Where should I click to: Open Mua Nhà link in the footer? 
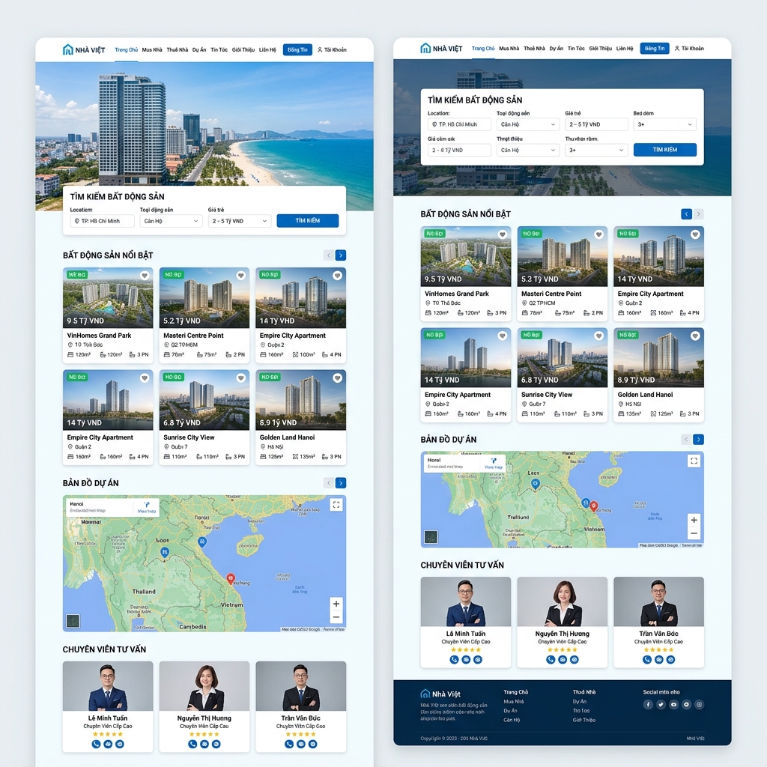pos(514,701)
